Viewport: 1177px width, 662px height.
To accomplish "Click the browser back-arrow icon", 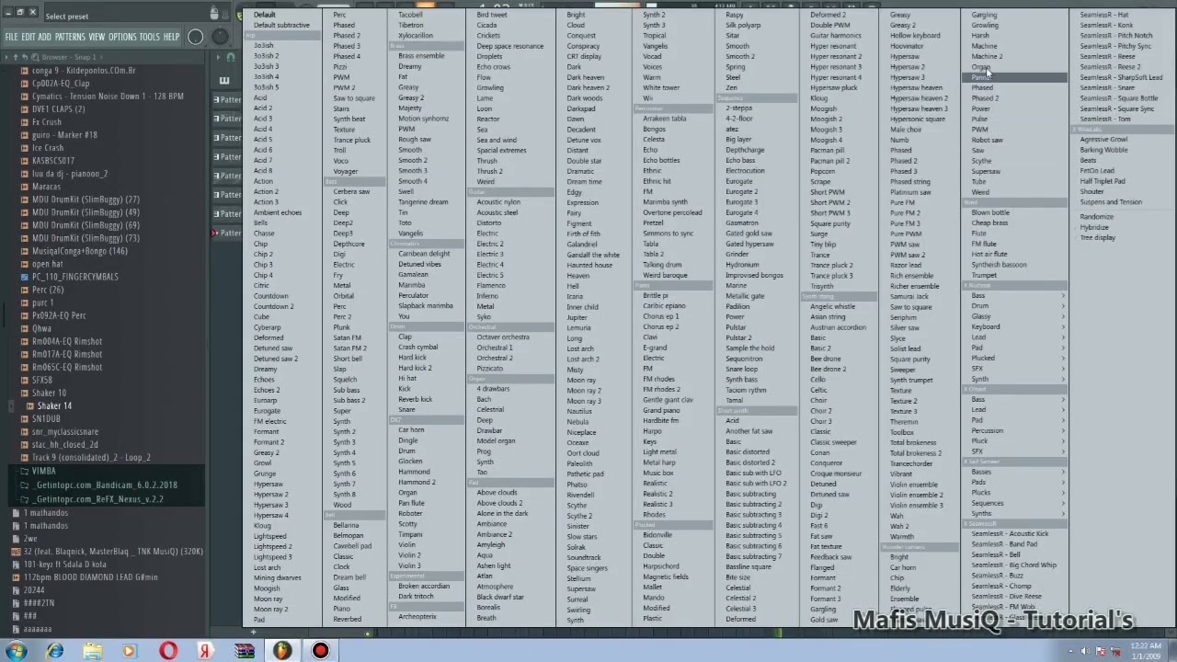I will pyautogui.click(x=26, y=57).
